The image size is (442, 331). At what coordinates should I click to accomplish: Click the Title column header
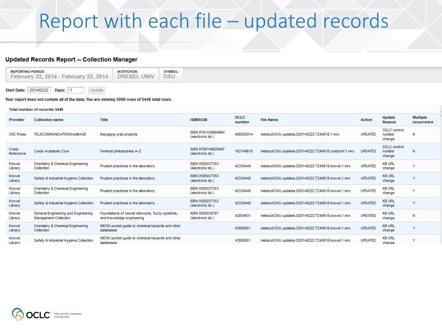104,120
